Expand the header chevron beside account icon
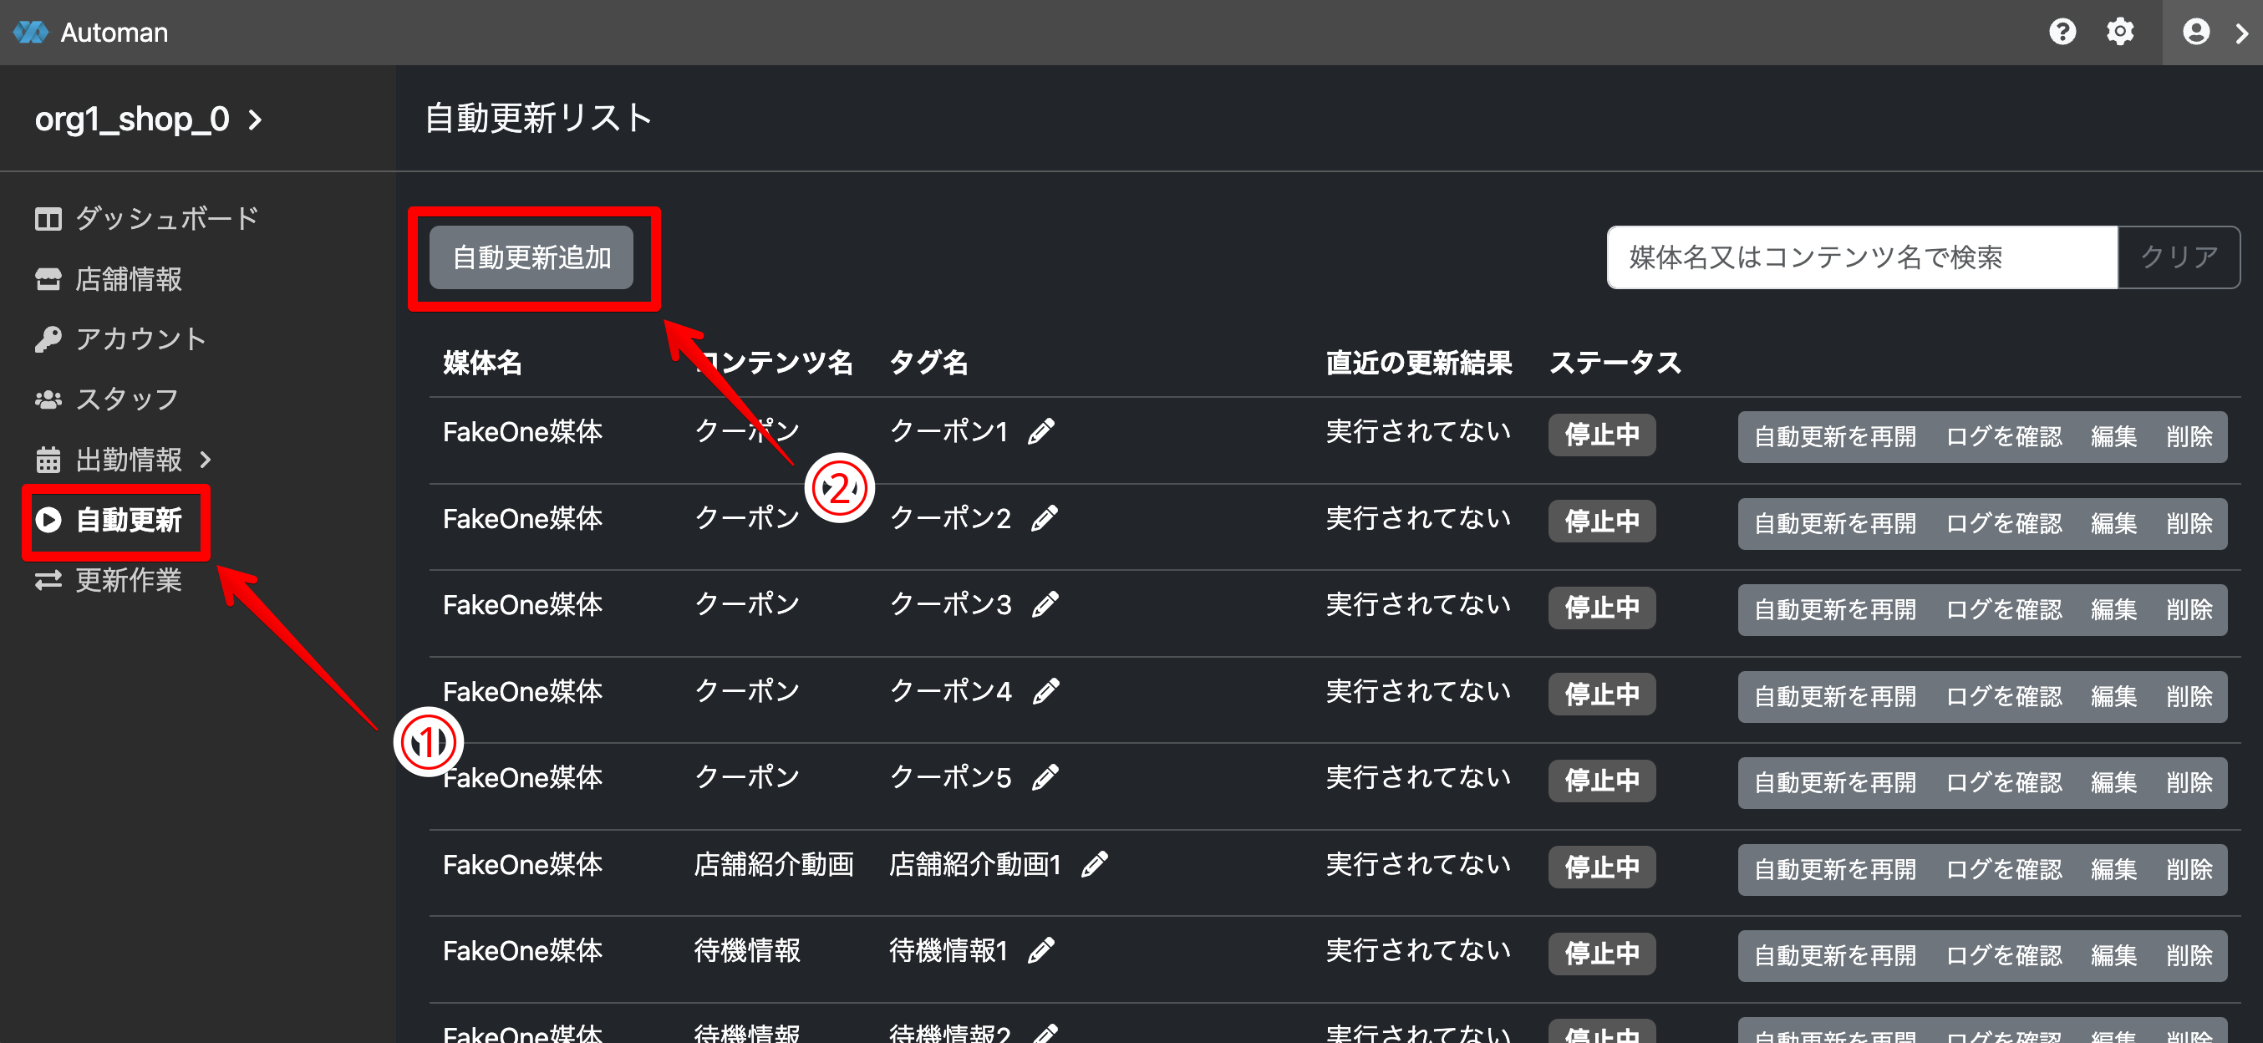The width and height of the screenshot is (2263, 1043). click(x=2241, y=33)
